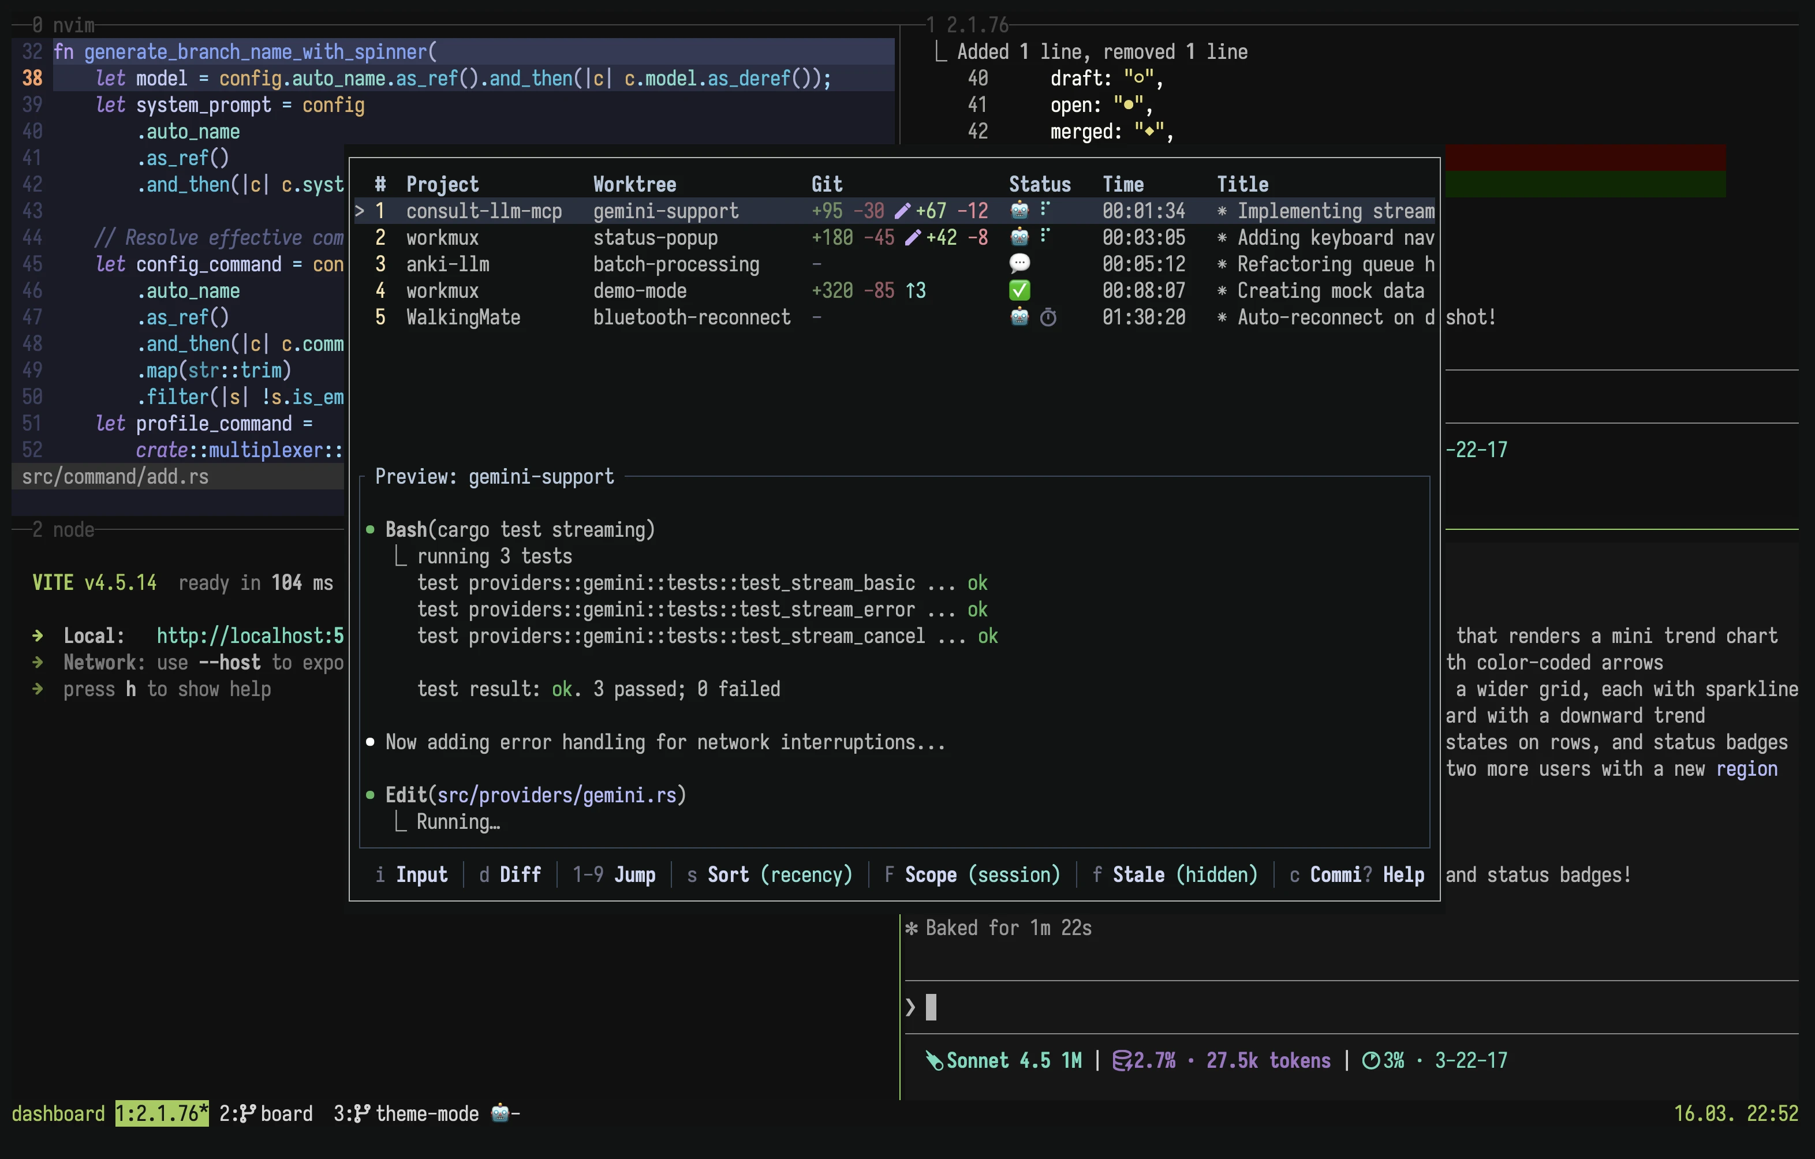Click the pencil icon next to +67 -12
The image size is (1815, 1159).
(902, 211)
